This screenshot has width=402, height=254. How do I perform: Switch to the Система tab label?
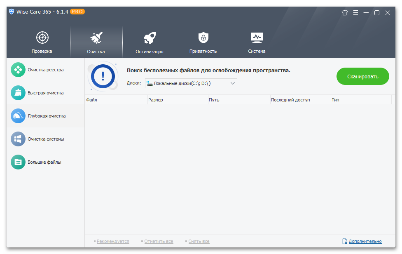click(x=257, y=51)
